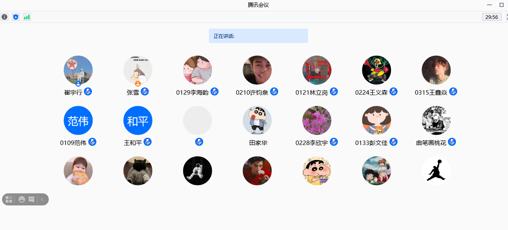Click the microphone icon next to 崔宇行
The width and height of the screenshot is (508, 230).
[x=88, y=91]
